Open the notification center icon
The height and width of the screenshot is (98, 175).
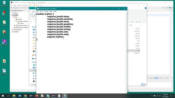coord(171,96)
